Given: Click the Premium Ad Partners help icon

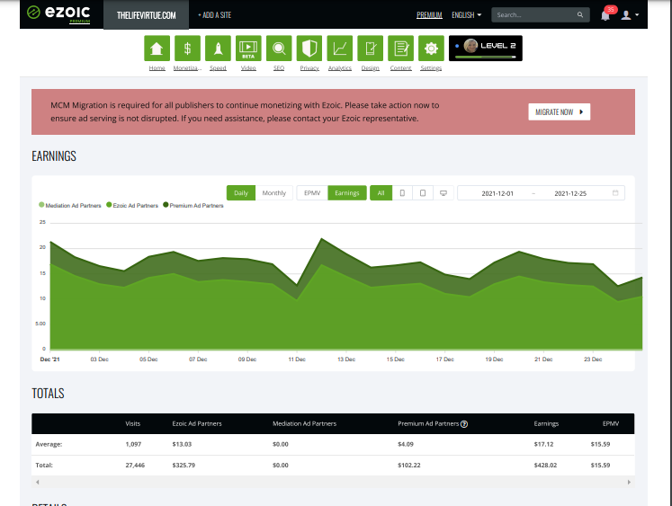Looking at the screenshot, I should (463, 424).
